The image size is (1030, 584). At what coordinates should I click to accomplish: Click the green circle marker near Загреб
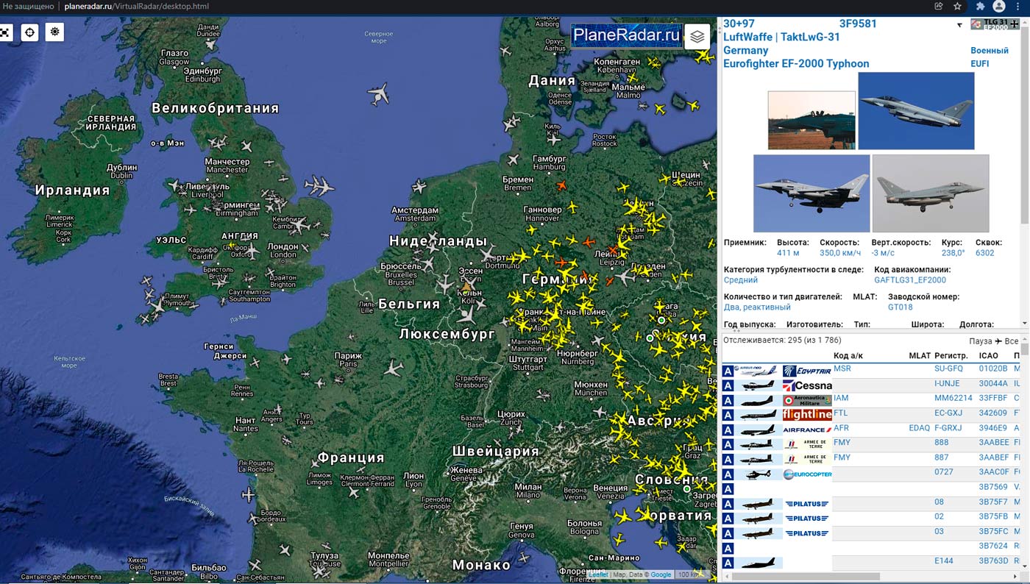click(686, 488)
